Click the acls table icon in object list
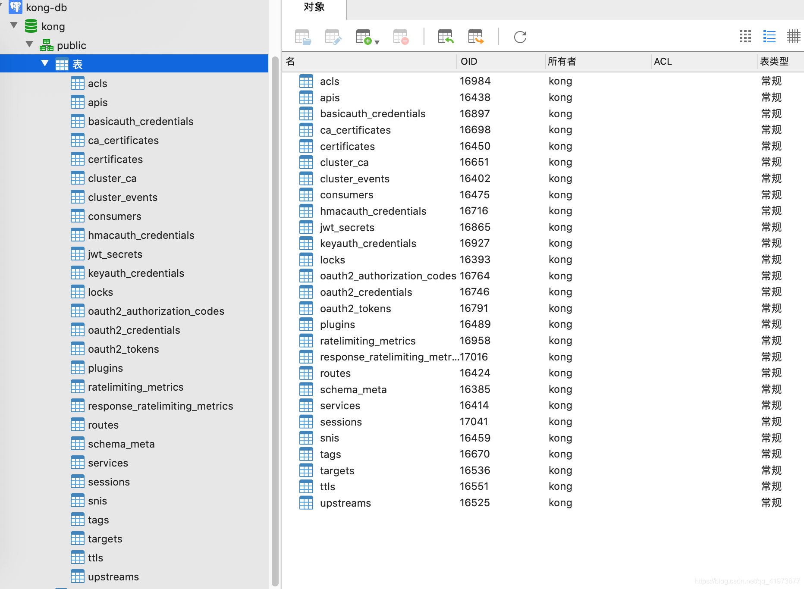The width and height of the screenshot is (804, 589). click(x=306, y=81)
